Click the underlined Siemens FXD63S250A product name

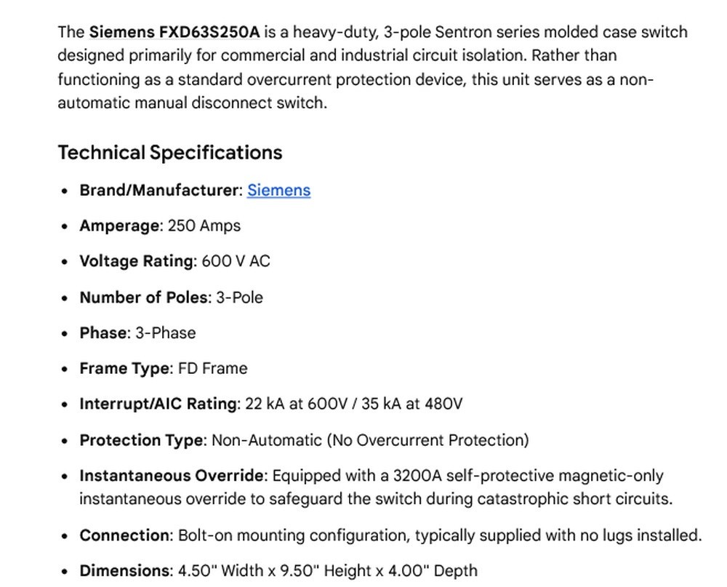(x=174, y=32)
